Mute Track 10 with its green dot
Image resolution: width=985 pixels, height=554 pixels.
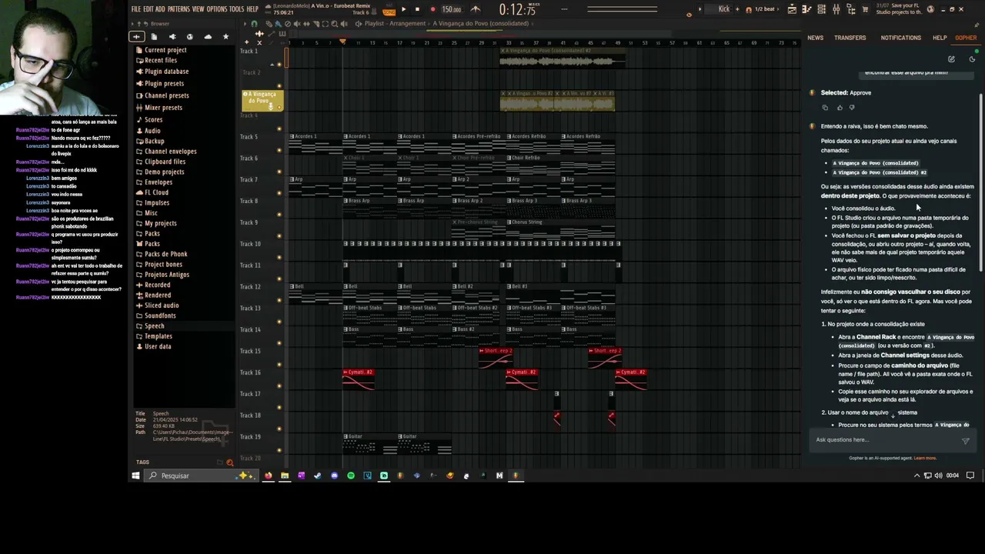pyautogui.click(x=279, y=256)
